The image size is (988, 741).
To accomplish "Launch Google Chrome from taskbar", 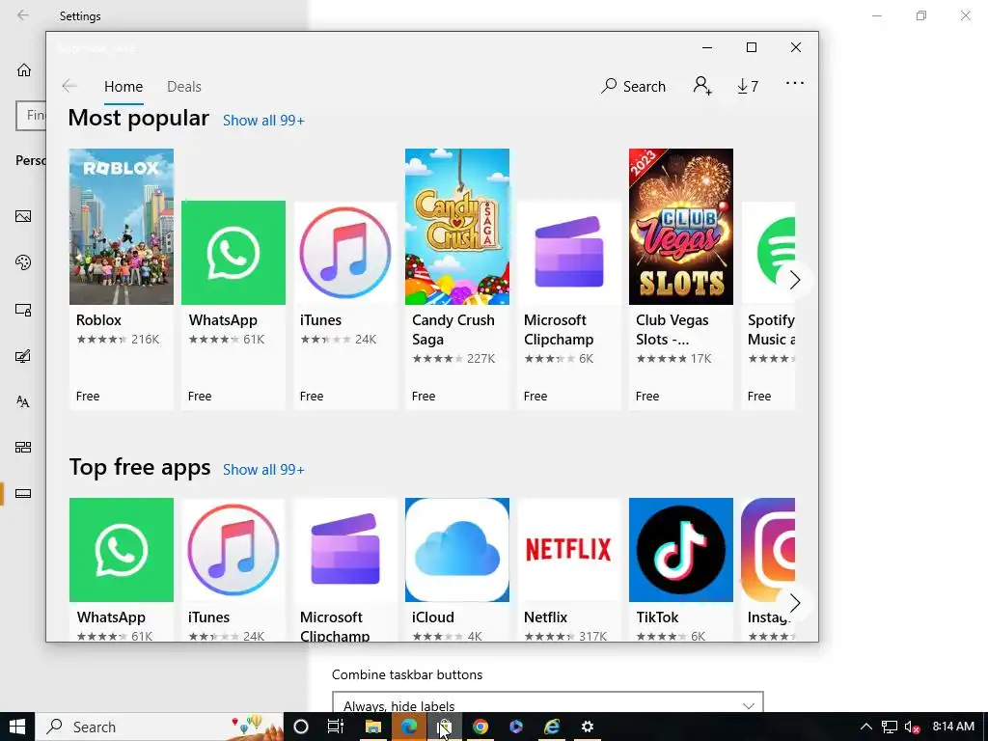I will click(480, 727).
